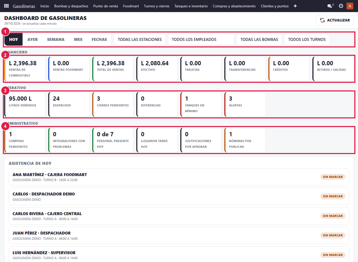Viewport: 358px width, 262px height.
Task: Open the EFECTIVO card
Action: click(x=157, y=69)
